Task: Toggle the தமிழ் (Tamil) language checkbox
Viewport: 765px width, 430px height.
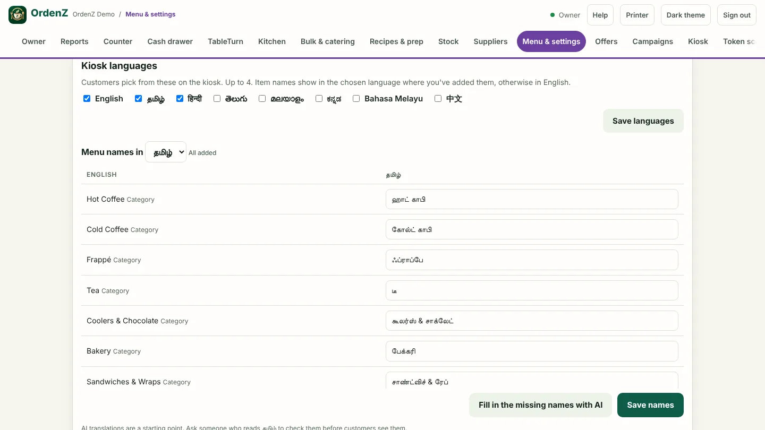Action: (139, 98)
